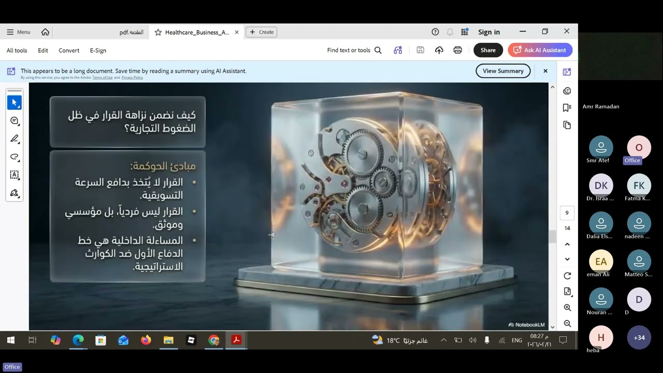
Task: Click the Save file icon
Action: [421, 50]
